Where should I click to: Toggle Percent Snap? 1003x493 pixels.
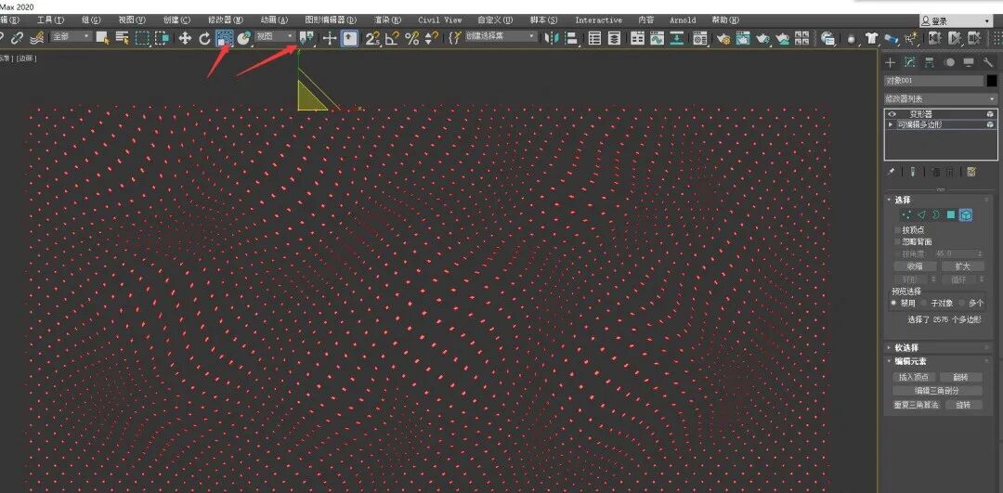(412, 38)
